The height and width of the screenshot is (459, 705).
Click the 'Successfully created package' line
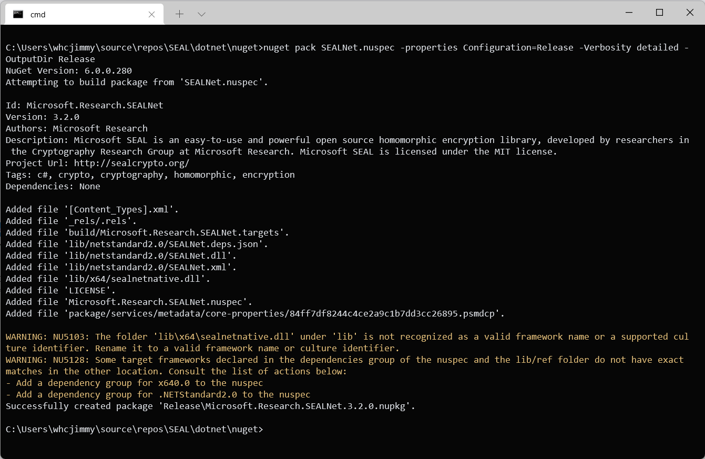coord(210,406)
